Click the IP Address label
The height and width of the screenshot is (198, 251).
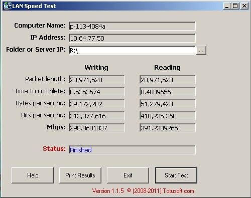tap(48, 38)
